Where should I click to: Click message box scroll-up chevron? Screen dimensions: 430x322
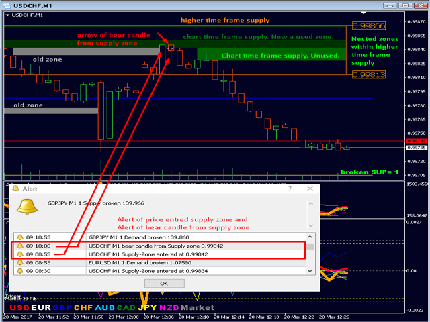pyautogui.click(x=310, y=204)
